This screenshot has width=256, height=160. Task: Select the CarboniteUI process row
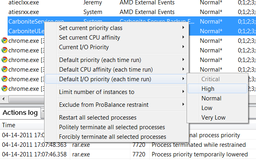pos(26,31)
